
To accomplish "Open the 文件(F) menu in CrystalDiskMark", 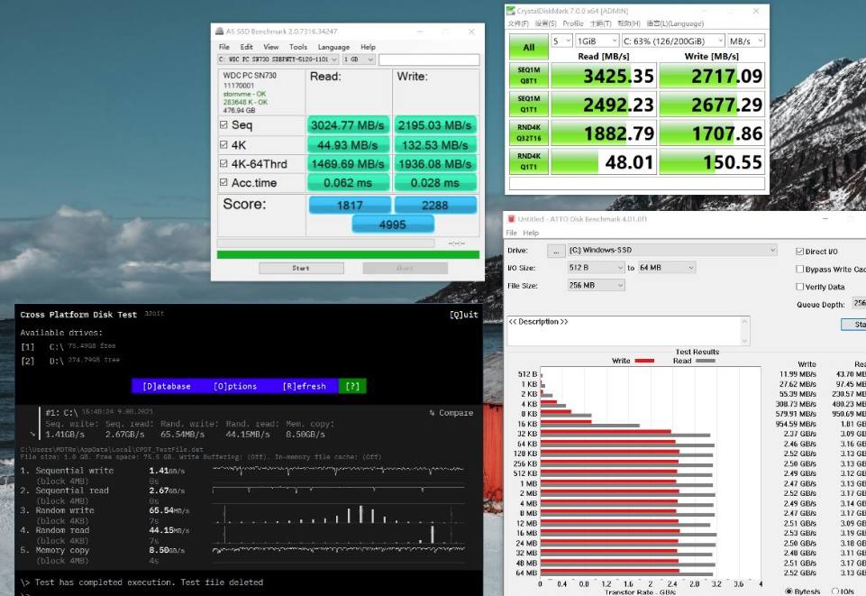I will pos(518,23).
